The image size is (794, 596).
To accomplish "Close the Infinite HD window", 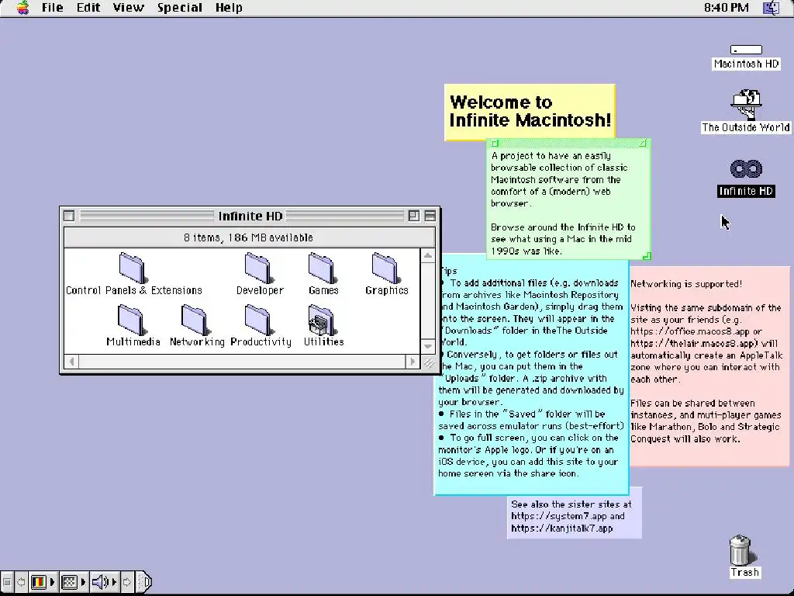I will 69,216.
